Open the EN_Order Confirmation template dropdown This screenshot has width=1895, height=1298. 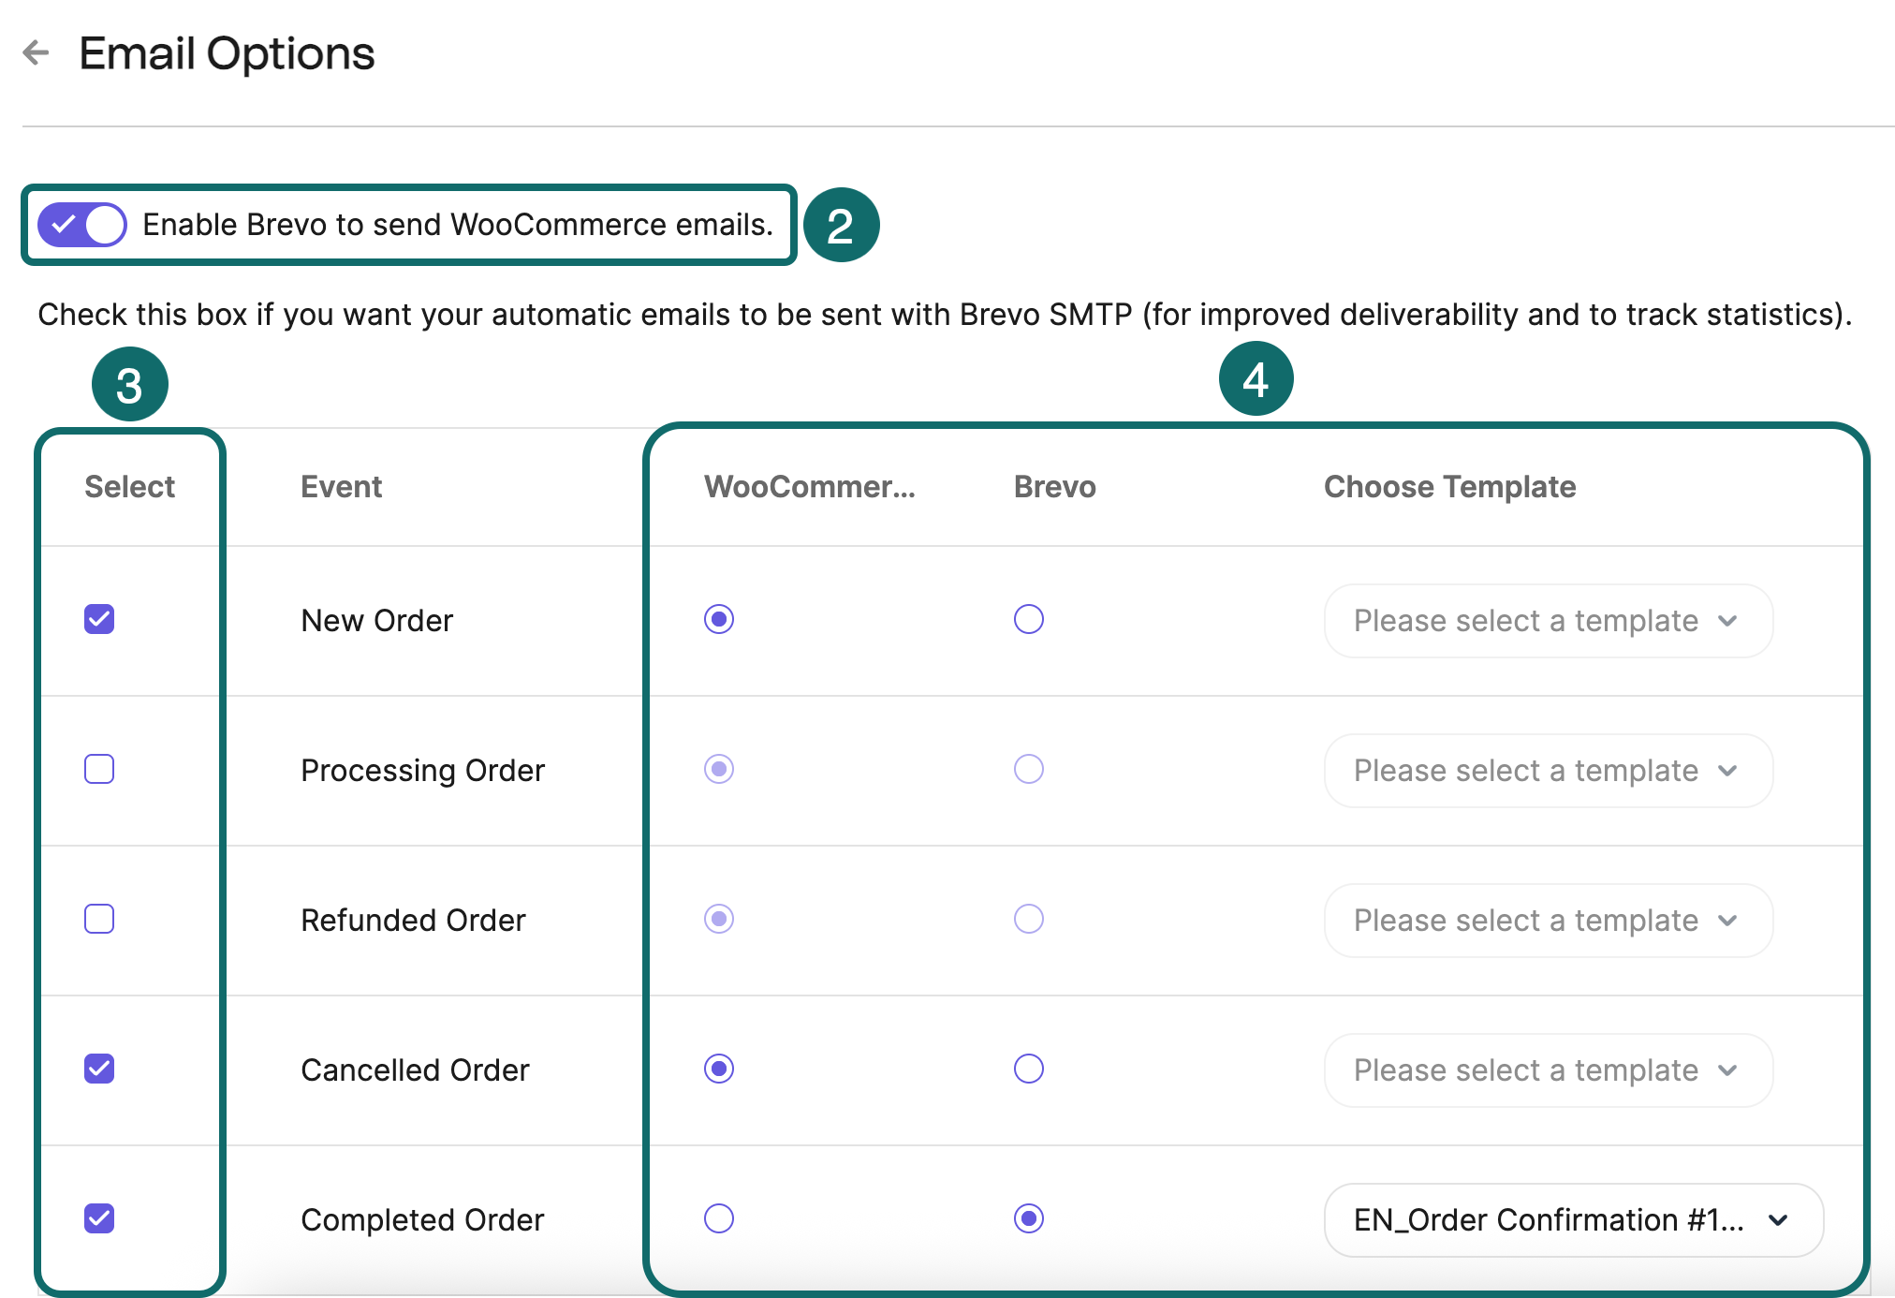pos(1569,1218)
